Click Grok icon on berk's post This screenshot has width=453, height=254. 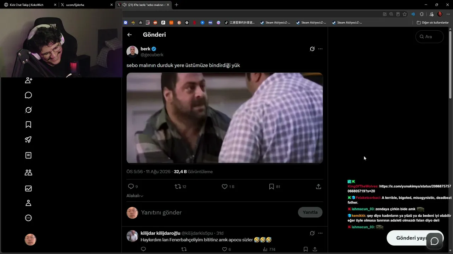(312, 49)
